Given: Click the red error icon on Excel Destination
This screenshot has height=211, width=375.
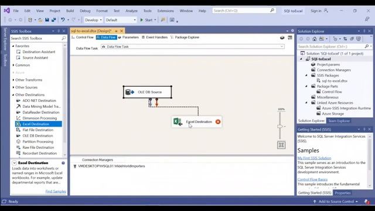Looking at the screenshot, I should pyautogui.click(x=218, y=122).
